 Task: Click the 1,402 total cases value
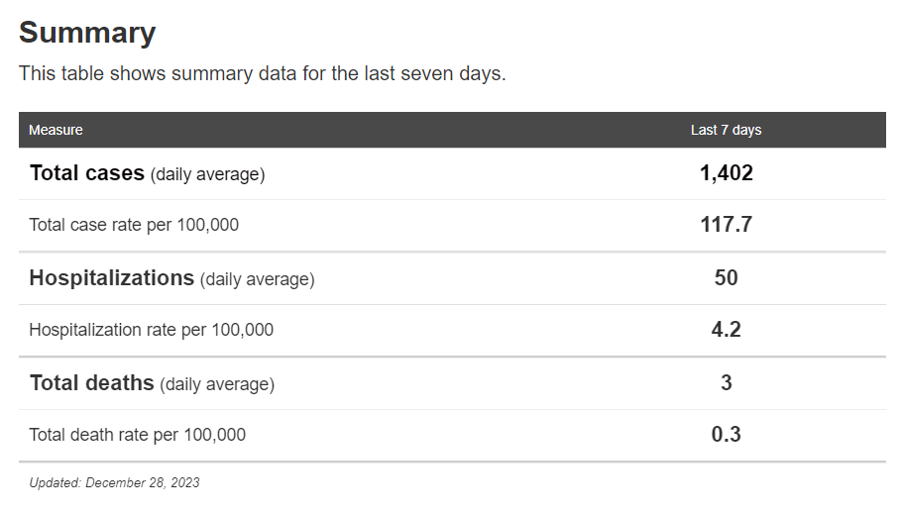[726, 173]
